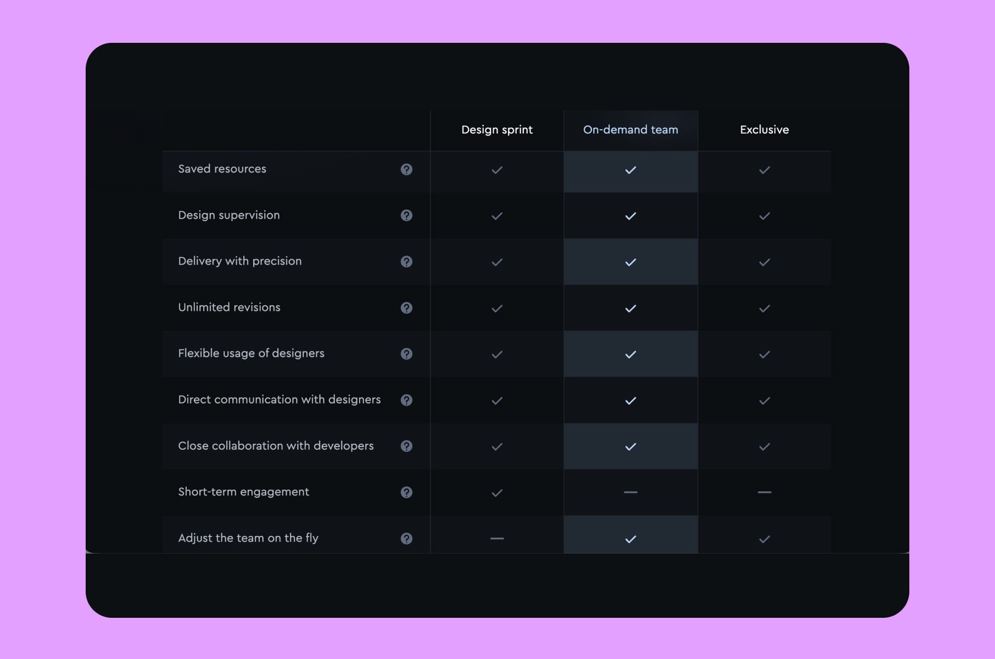Click the Design sprint column title
Image resolution: width=995 pixels, height=659 pixels.
[496, 130]
